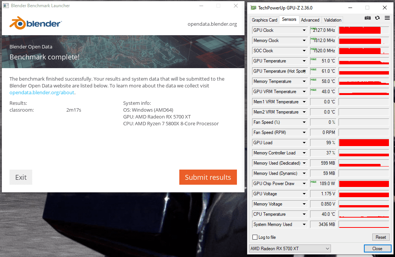This screenshot has width=395, height=257.
Task: Open the Mem2 VRM Temperature dropdown
Action: (304, 112)
